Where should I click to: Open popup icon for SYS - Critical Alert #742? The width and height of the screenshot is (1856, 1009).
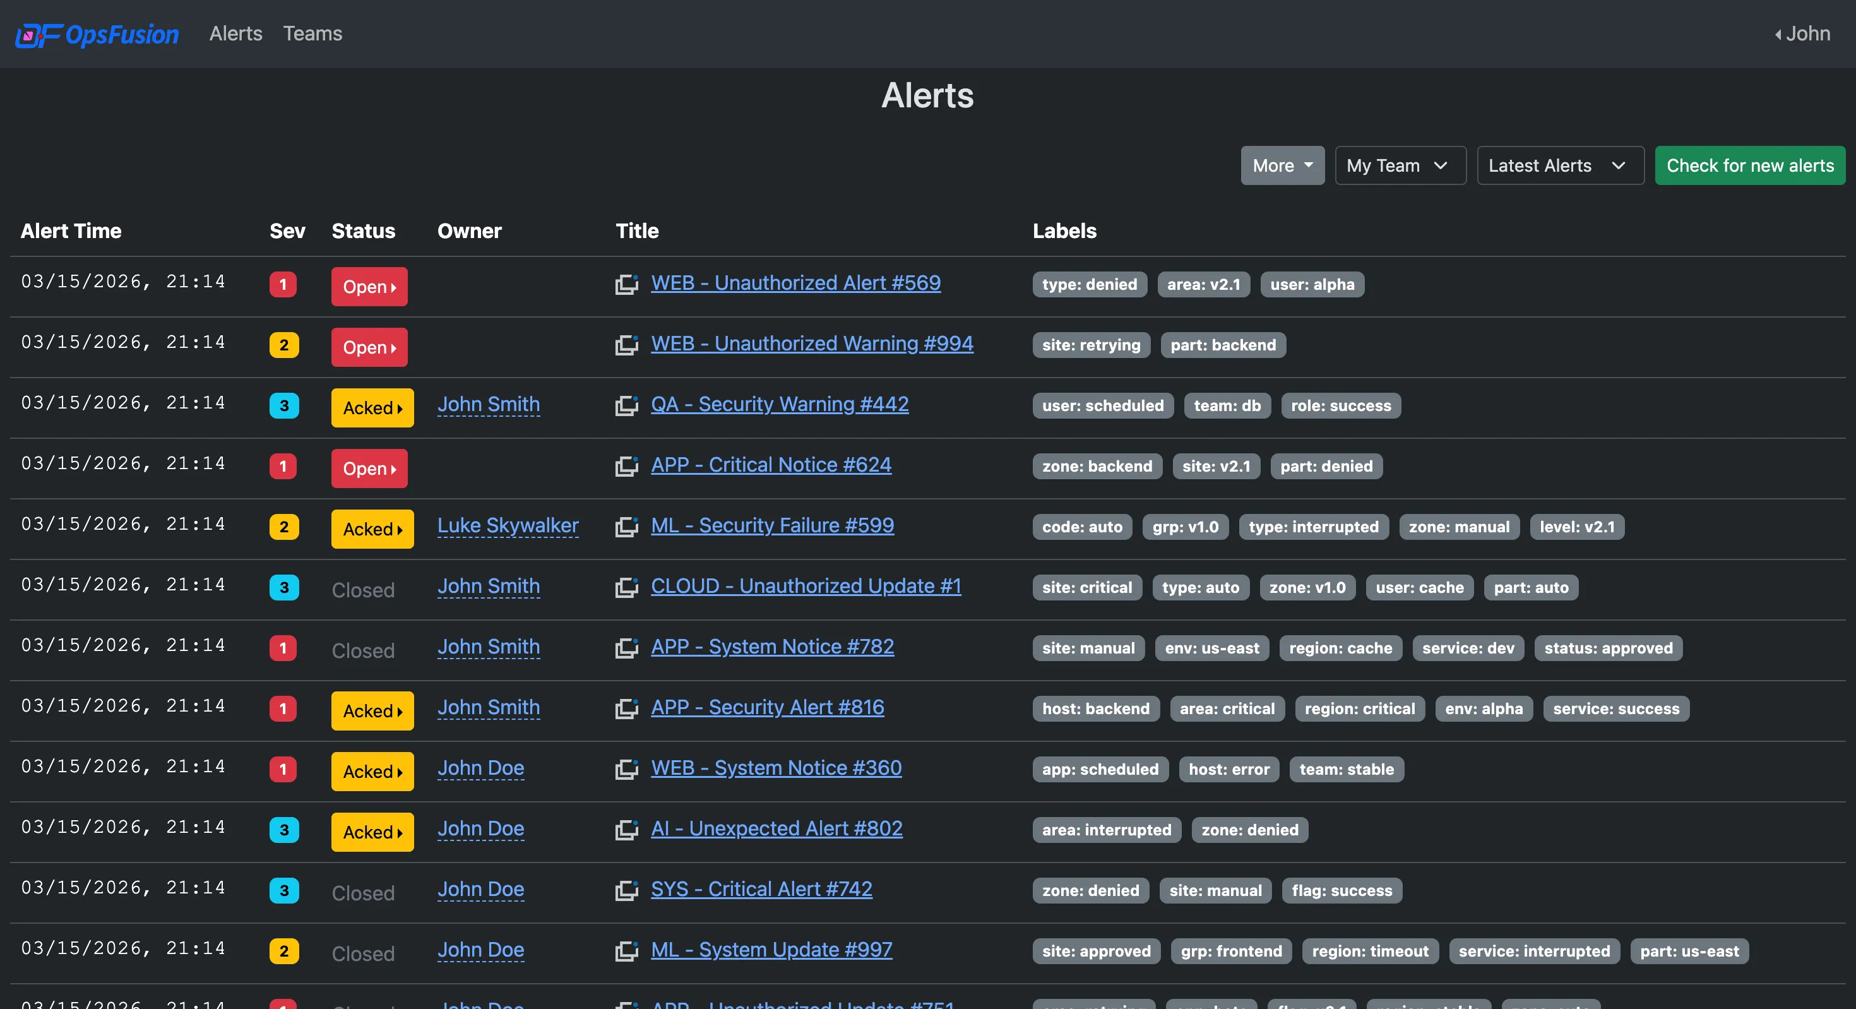627,890
